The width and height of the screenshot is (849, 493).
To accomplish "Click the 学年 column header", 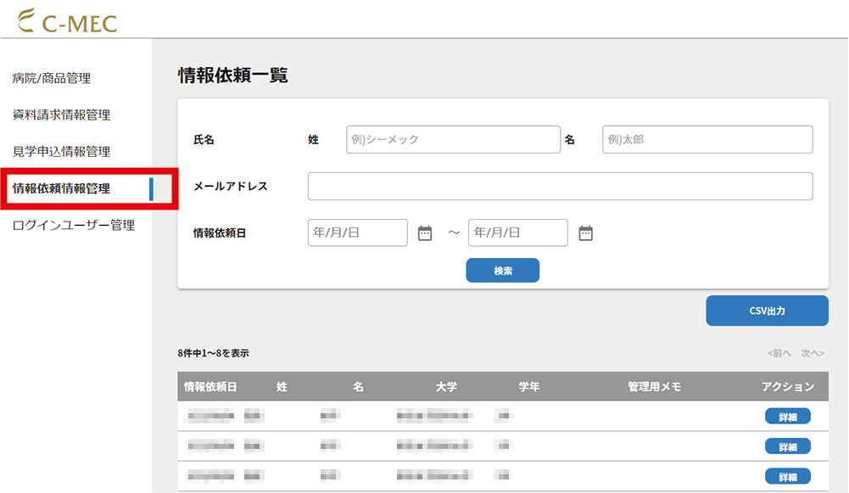I will click(x=529, y=387).
